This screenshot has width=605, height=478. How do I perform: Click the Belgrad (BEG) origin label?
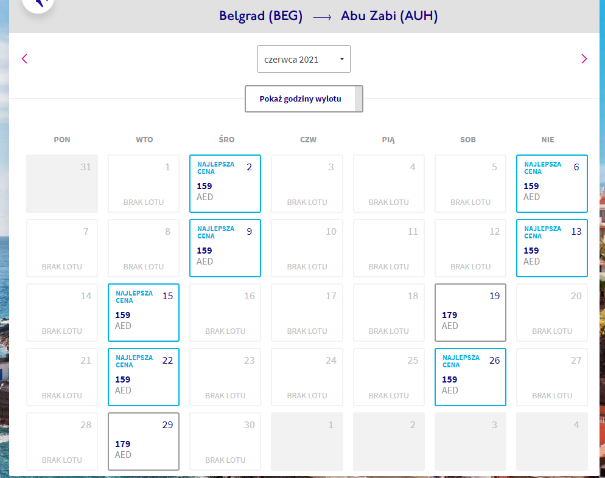(261, 16)
